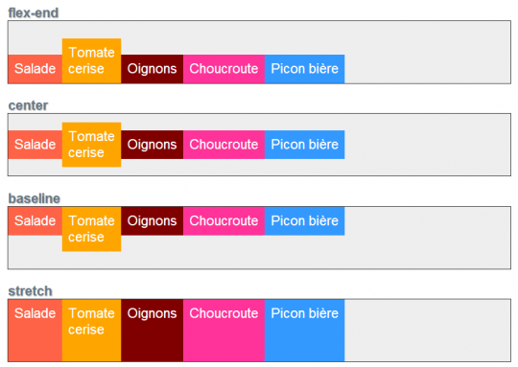
Task: Select Tomate cerise box under flex-end
Action: 91,60
